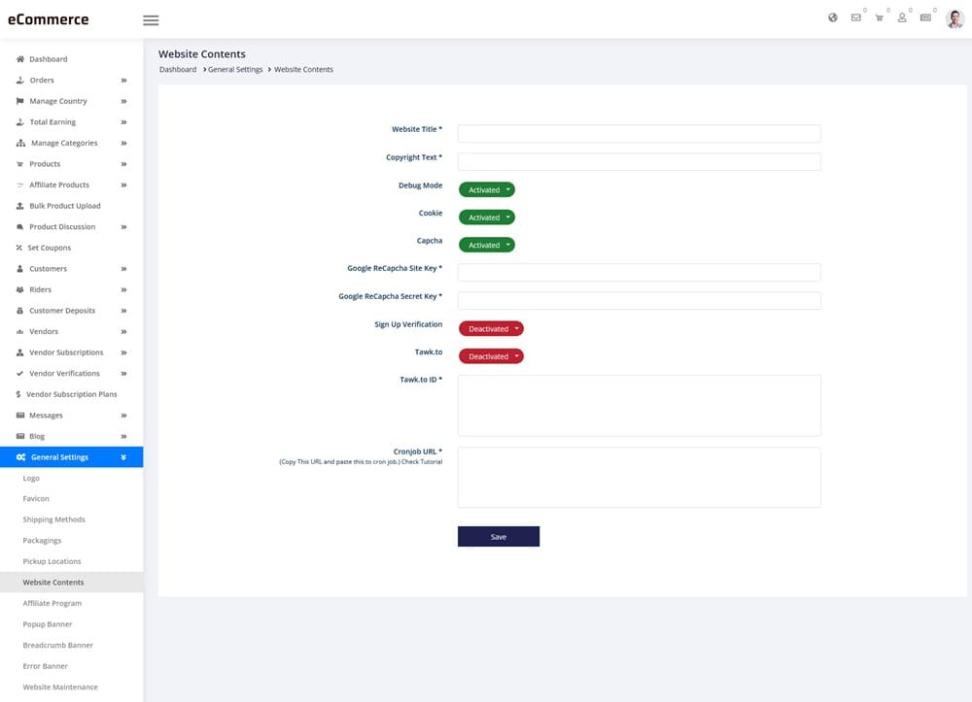Click the user notification icon in header
The height and width of the screenshot is (702, 972).
coord(902,17)
